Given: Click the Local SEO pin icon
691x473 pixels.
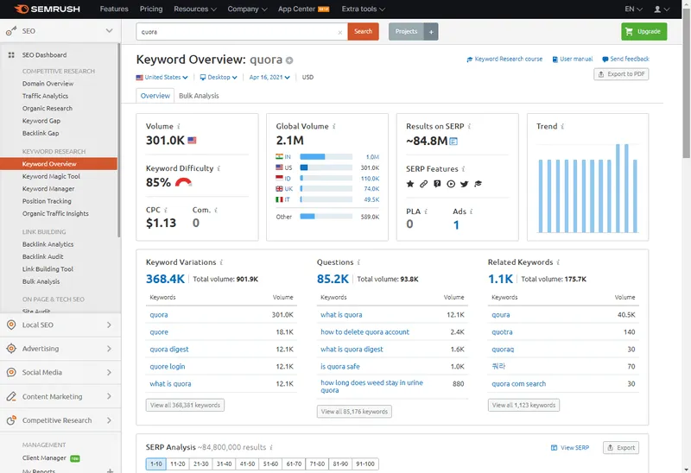Looking at the screenshot, I should 11,325.
